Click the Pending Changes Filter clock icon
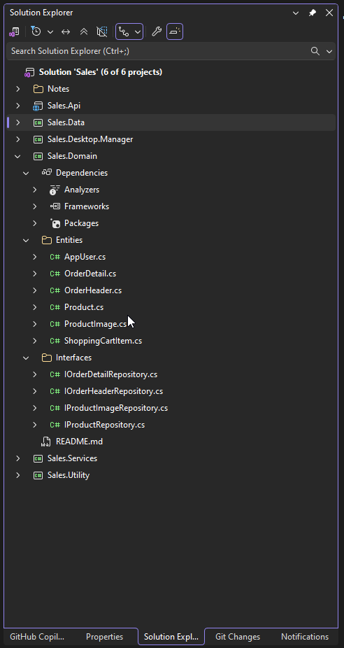344x648 pixels. (36, 31)
